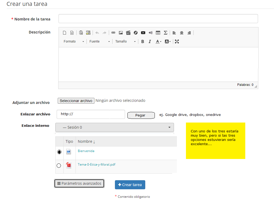274x210 pixels.
Task: Grab the editor resize handle corner
Action: tap(256, 86)
